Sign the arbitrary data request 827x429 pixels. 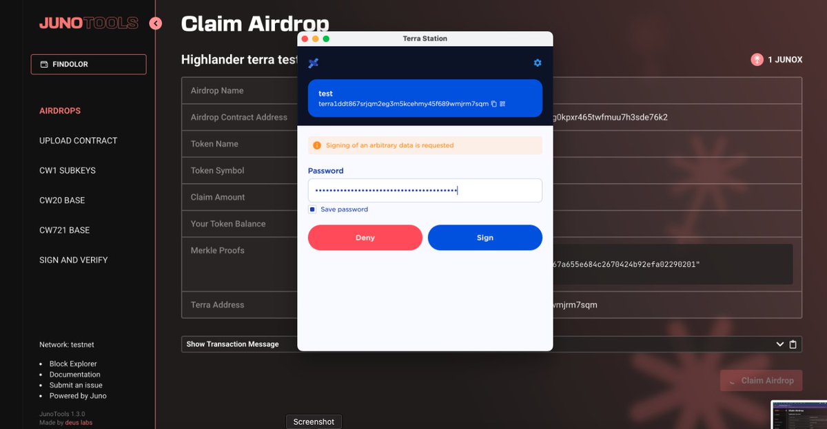(x=485, y=238)
